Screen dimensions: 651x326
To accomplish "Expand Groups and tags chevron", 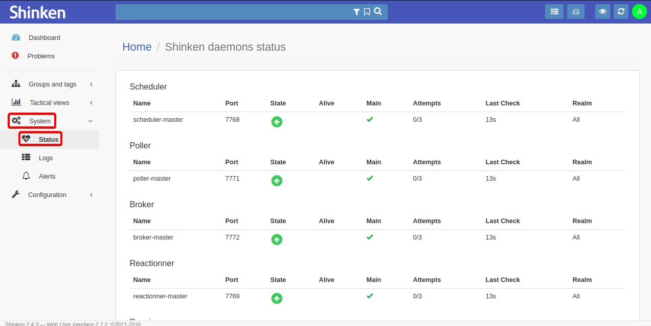I will (91, 84).
